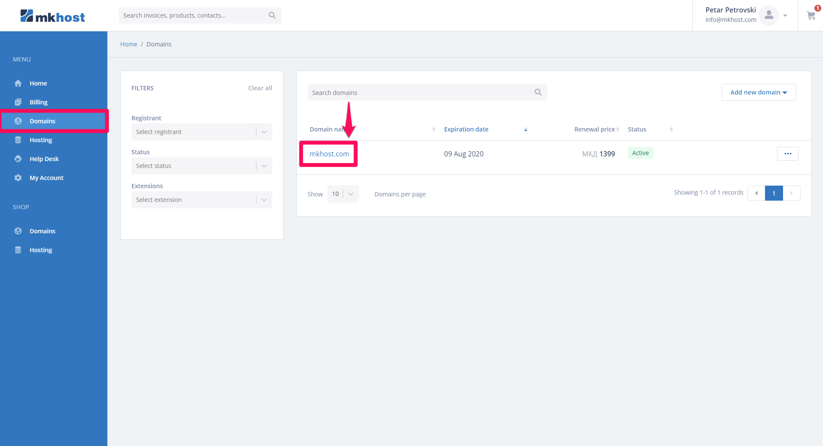Open Add new domain dropdown

(x=758, y=92)
